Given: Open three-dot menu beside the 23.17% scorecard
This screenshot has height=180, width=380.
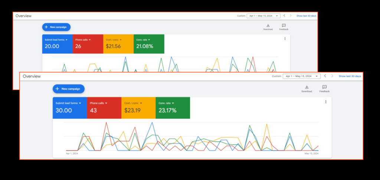Looking at the screenshot, I should tap(326, 102).
